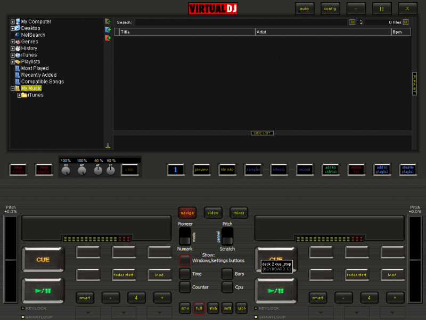Screen dimensions: 426x320
Task: Click the small icon left of the file count
Action: point(361,22)
